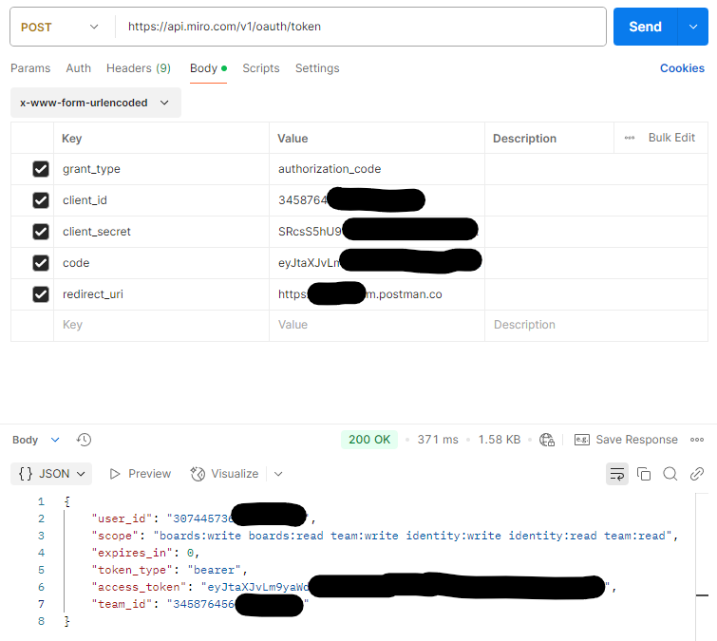Open the response Body dropdown
Screen dimensions: 717x641
(x=36, y=440)
